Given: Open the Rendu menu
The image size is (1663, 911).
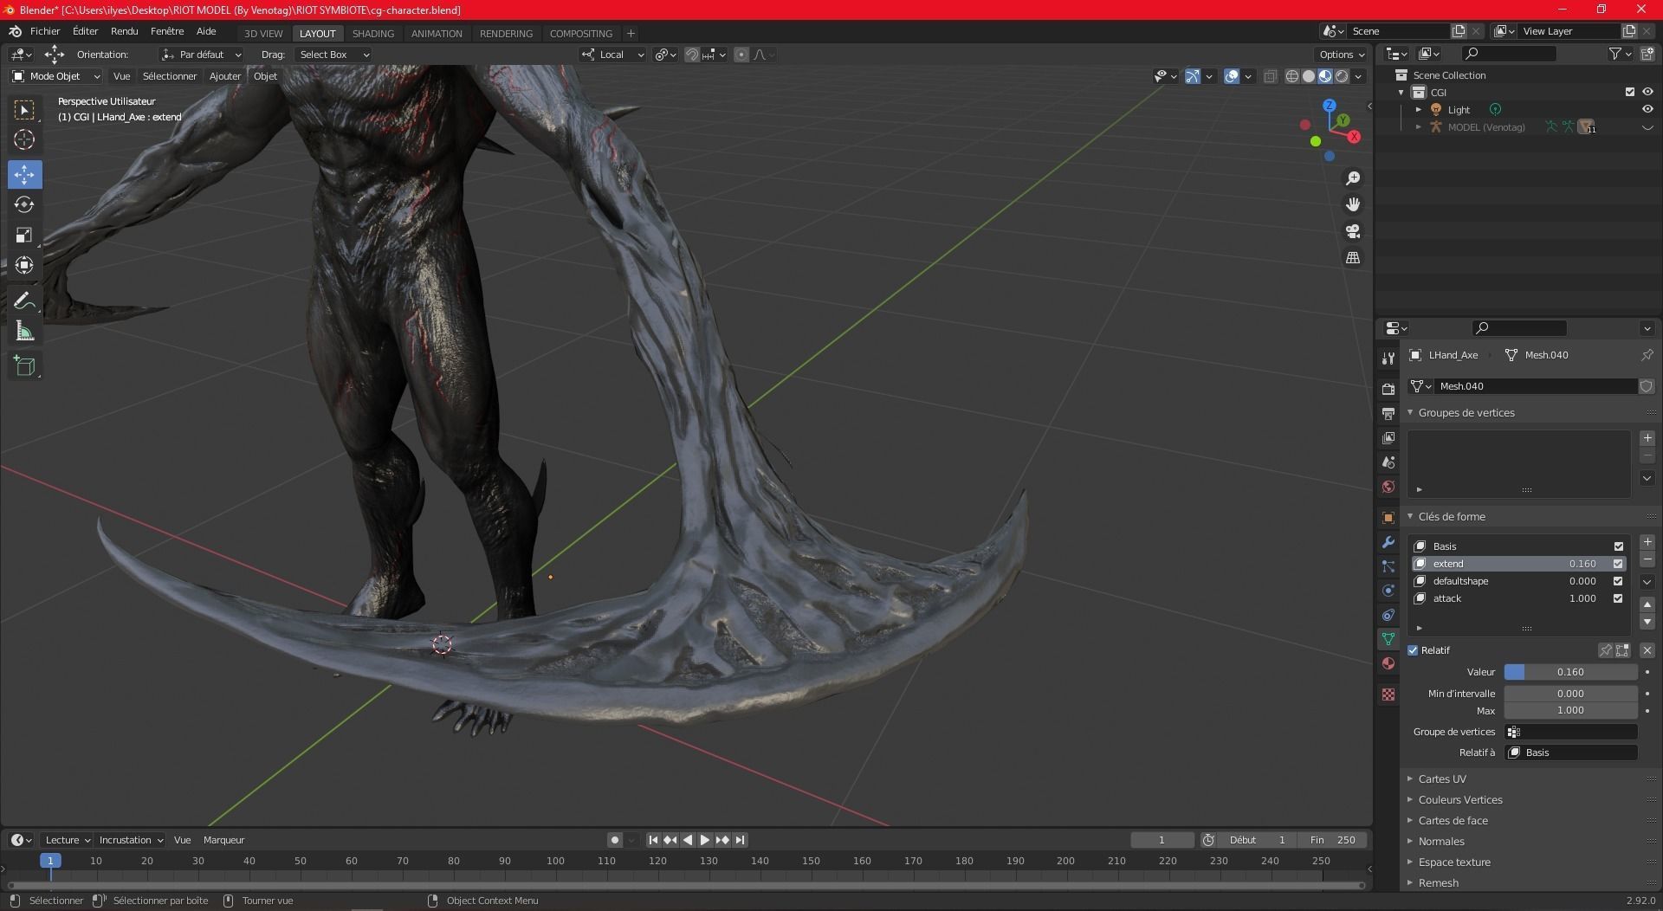Looking at the screenshot, I should coord(124,31).
